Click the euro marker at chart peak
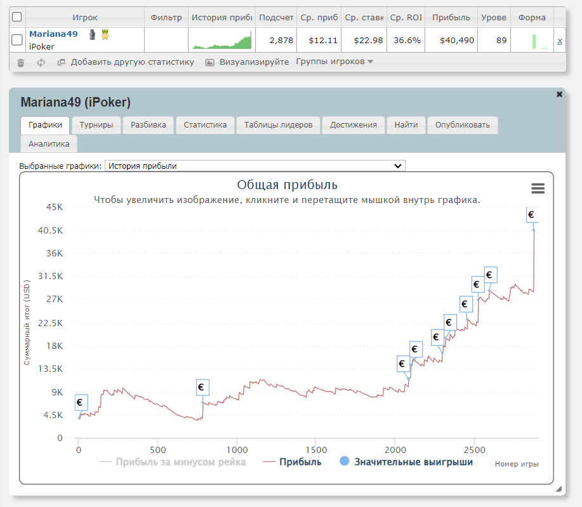This screenshot has width=582, height=507. pos(532,215)
